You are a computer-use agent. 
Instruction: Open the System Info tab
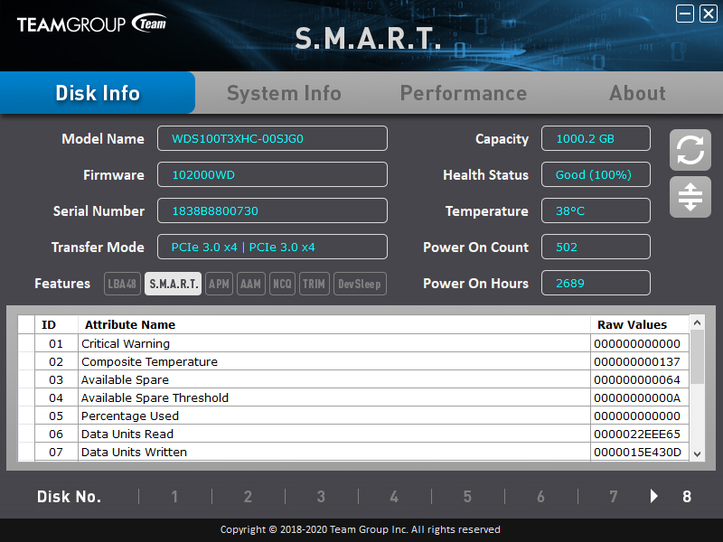(284, 93)
